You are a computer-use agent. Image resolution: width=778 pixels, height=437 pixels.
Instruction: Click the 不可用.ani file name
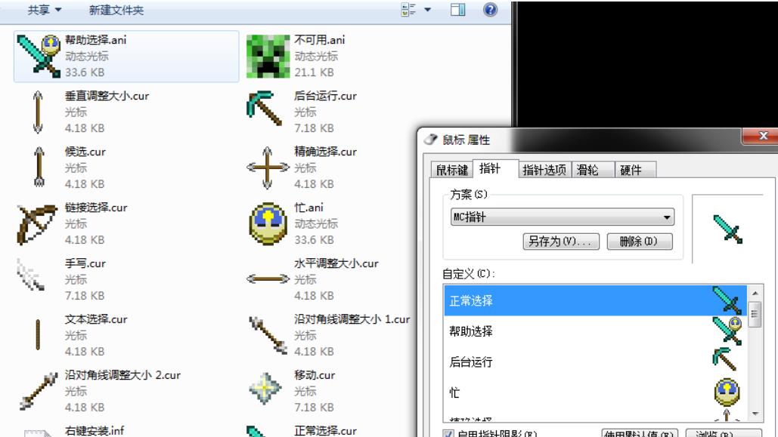(x=320, y=40)
